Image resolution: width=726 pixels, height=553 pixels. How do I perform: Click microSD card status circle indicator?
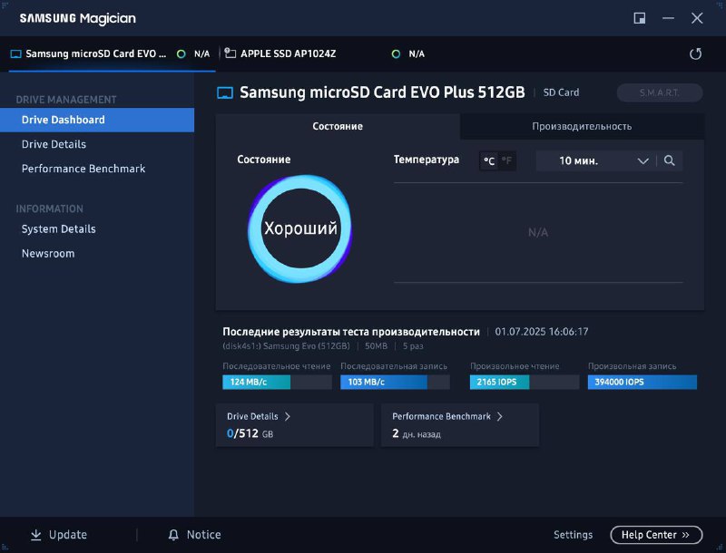coord(181,54)
